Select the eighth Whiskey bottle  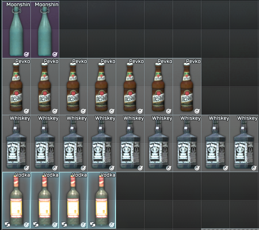pos(215,143)
